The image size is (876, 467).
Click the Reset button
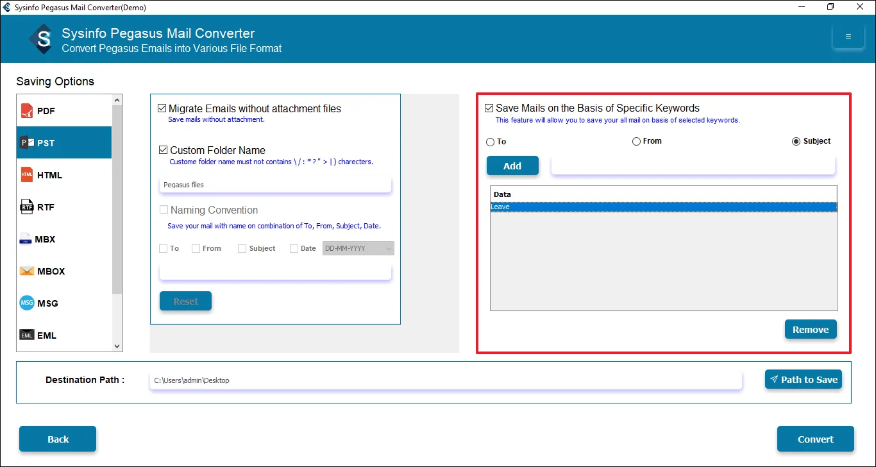point(185,301)
